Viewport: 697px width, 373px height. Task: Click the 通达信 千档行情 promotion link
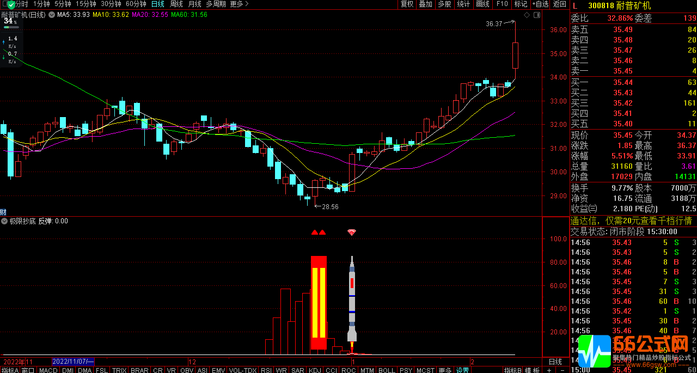click(x=631, y=221)
